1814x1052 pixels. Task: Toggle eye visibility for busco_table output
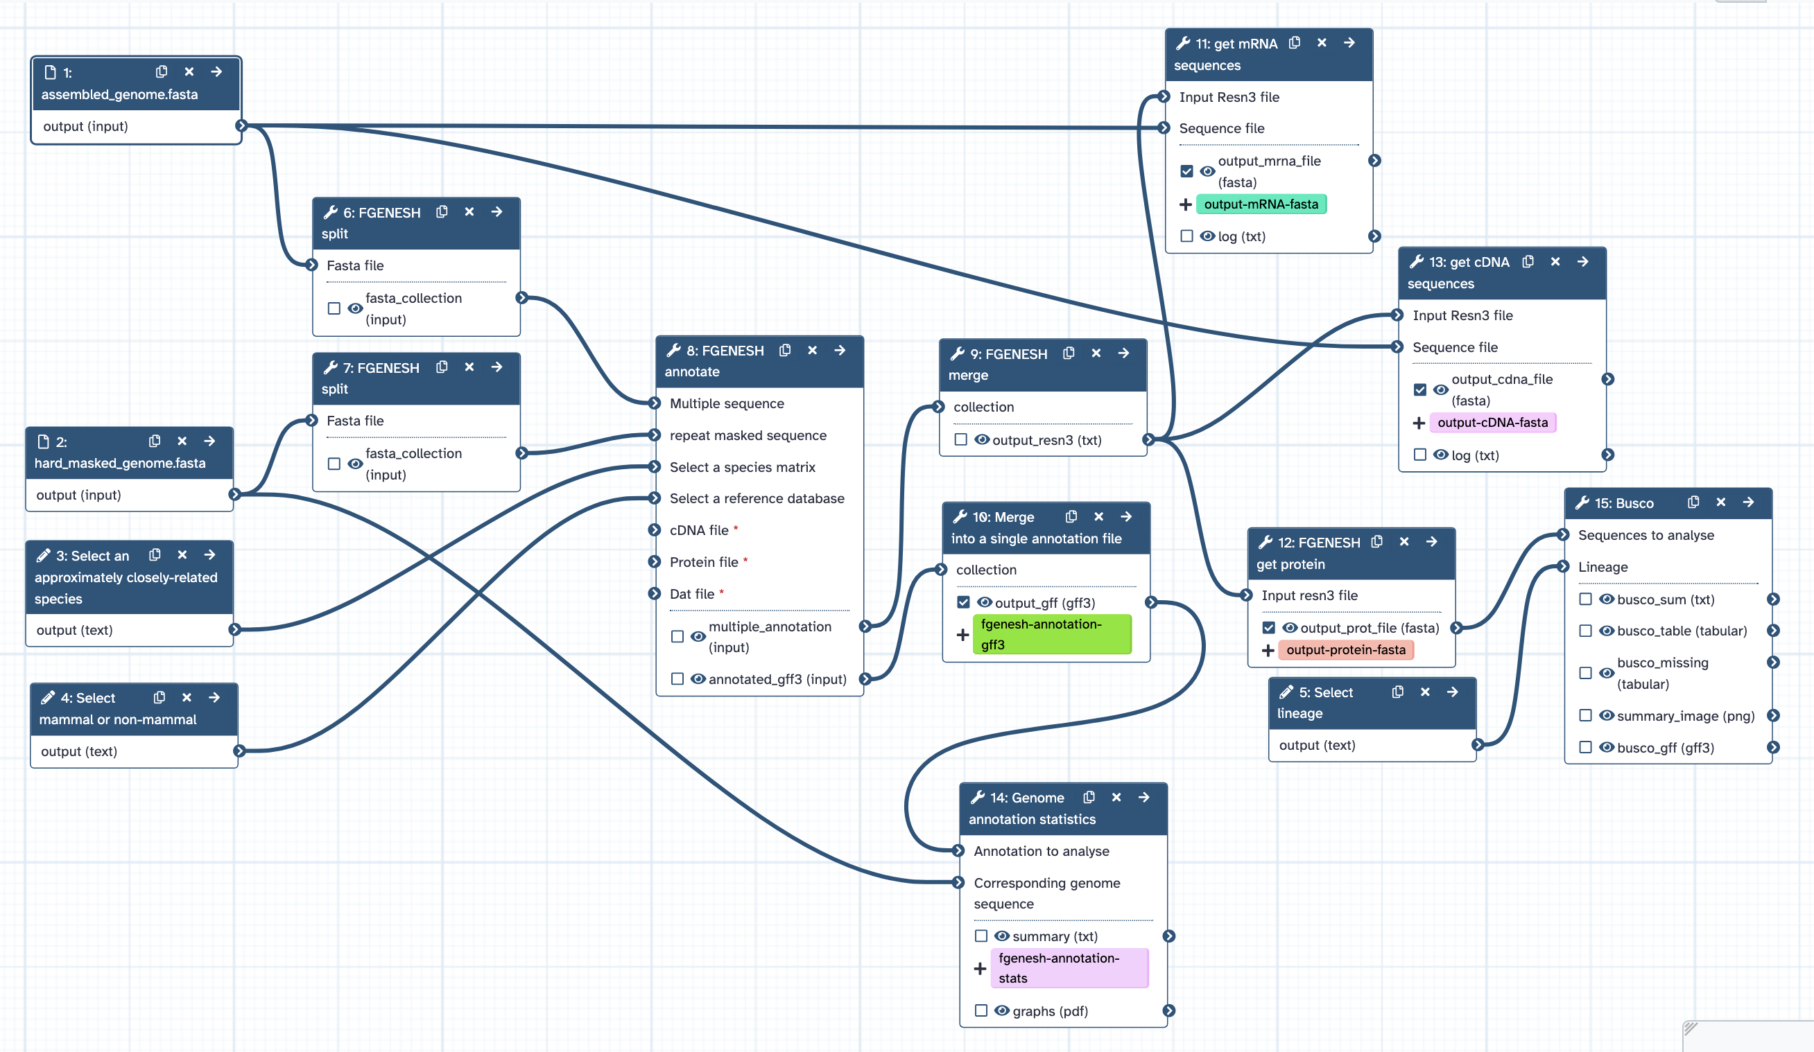[1607, 631]
